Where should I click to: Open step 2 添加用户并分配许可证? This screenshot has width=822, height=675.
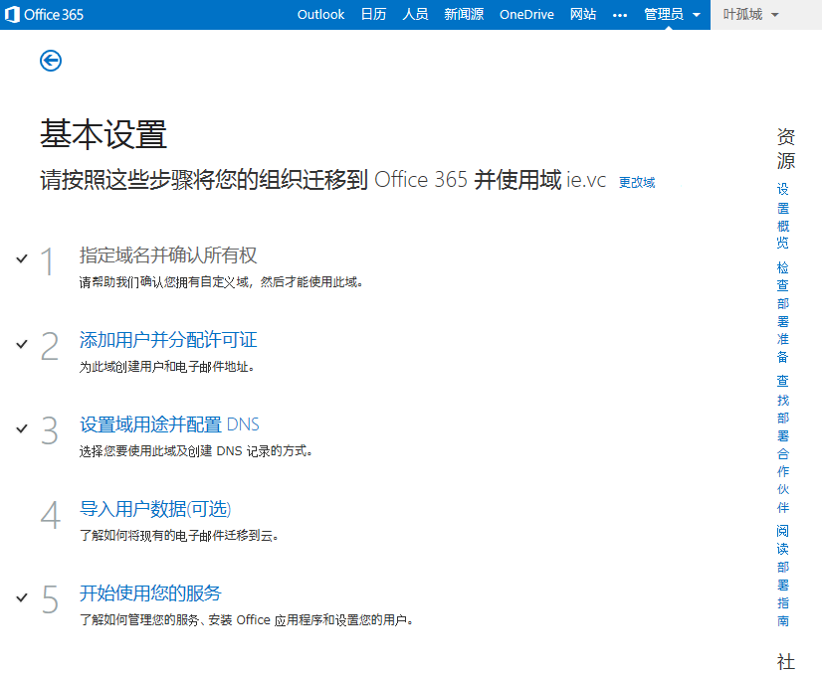(x=168, y=340)
